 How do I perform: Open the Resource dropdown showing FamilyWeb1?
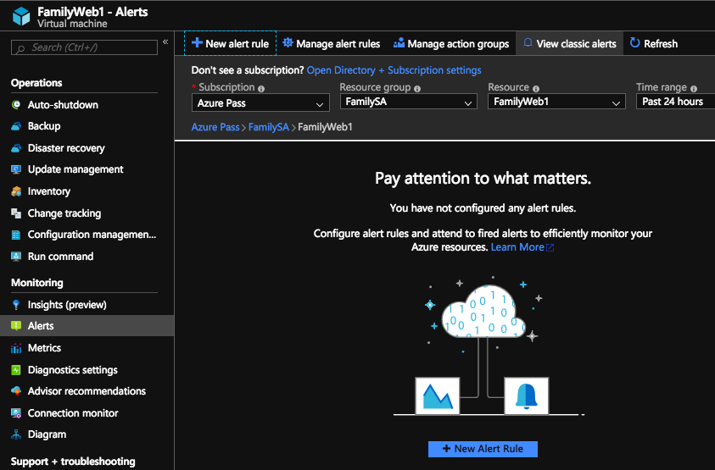(556, 102)
